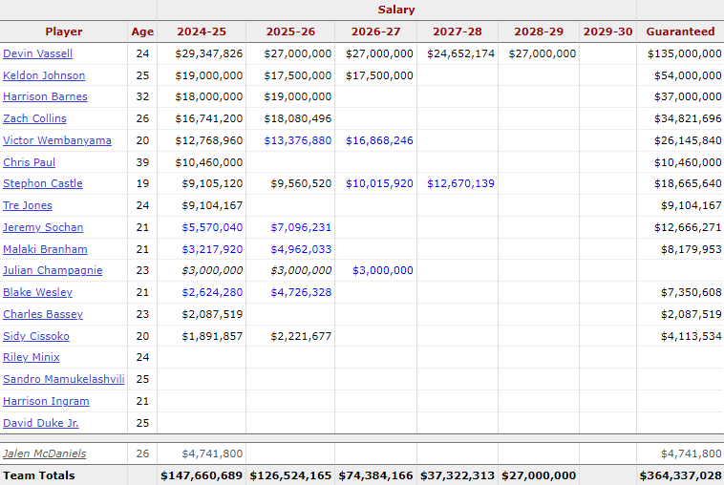724x485 pixels.
Task: Open Jalen McDaniels player link
Action: point(44,453)
